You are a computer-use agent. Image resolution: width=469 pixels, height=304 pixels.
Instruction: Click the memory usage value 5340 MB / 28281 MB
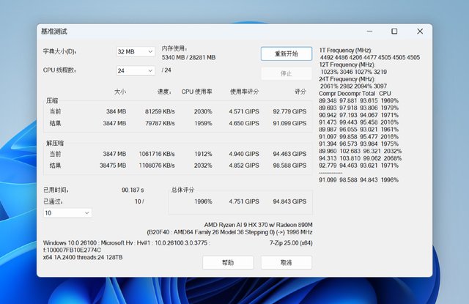[x=188, y=57]
